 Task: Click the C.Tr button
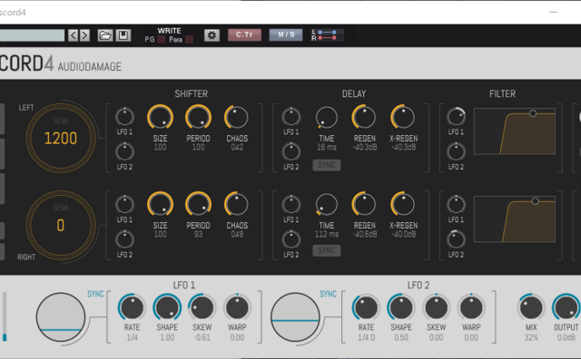point(244,34)
